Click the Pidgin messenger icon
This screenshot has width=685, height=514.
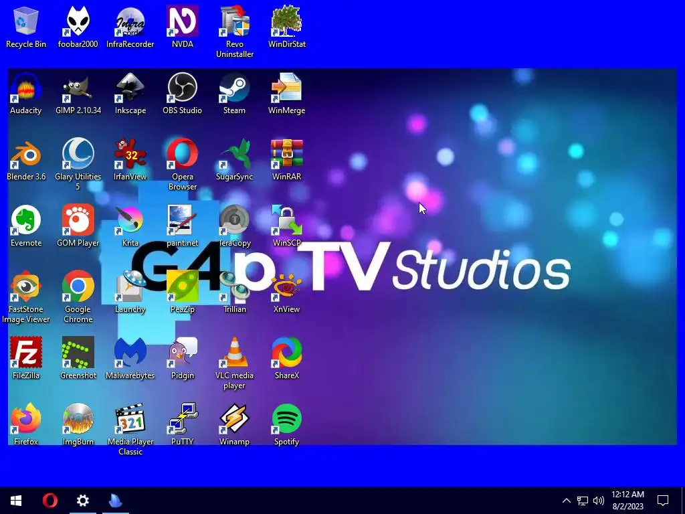pos(182,359)
